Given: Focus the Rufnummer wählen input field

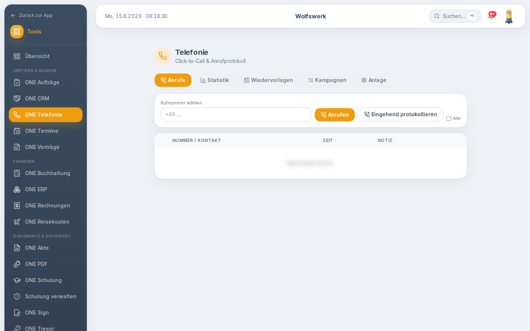Looking at the screenshot, I should pyautogui.click(x=236, y=114).
